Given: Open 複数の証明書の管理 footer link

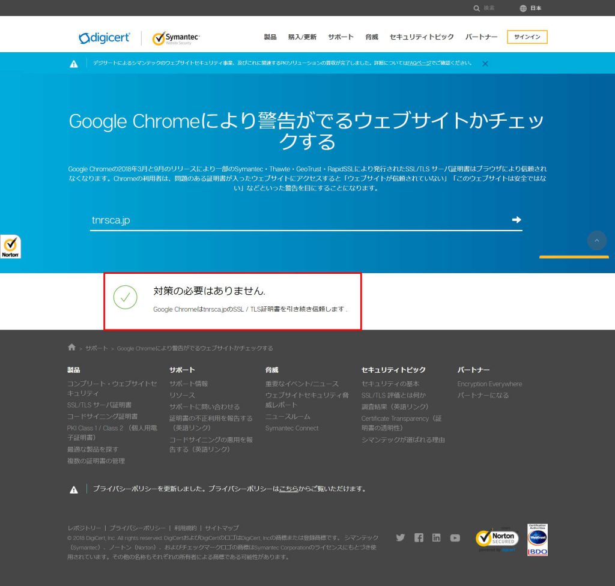Looking at the screenshot, I should point(96,461).
